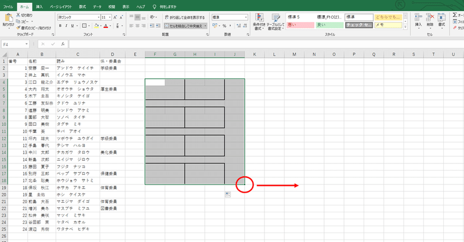Cut selection with 切り取り scissors
Viewport: 464px width, 242px height.
(24, 15)
